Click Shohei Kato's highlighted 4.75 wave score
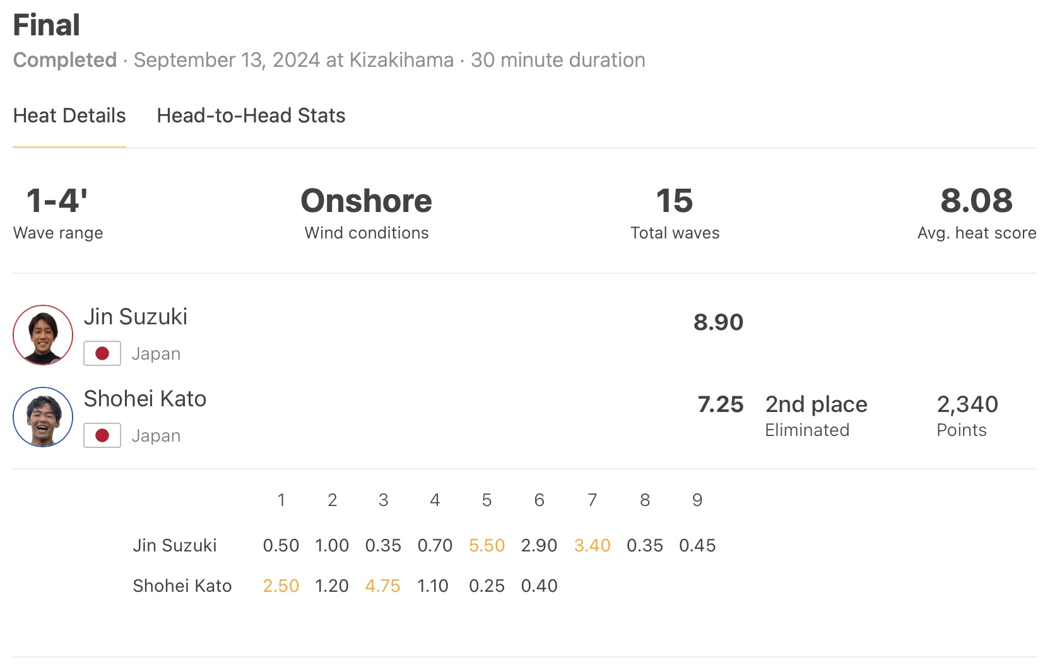This screenshot has height=665, width=1050. [382, 586]
